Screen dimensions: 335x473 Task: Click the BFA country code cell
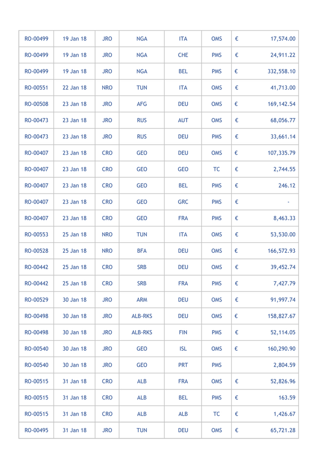[142, 251]
